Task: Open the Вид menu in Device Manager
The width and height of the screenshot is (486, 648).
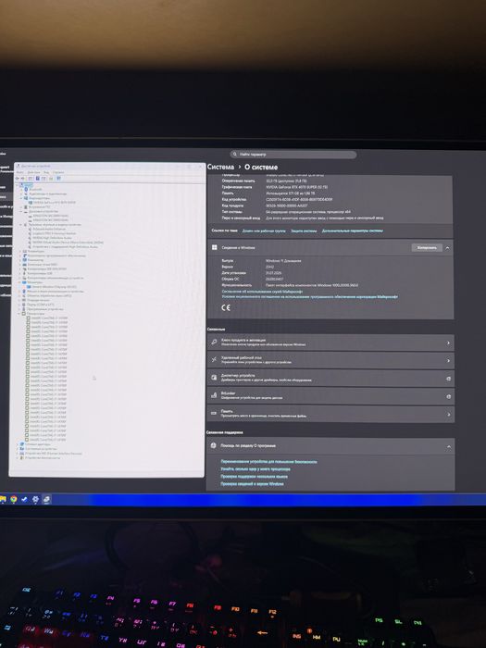Action: point(46,172)
